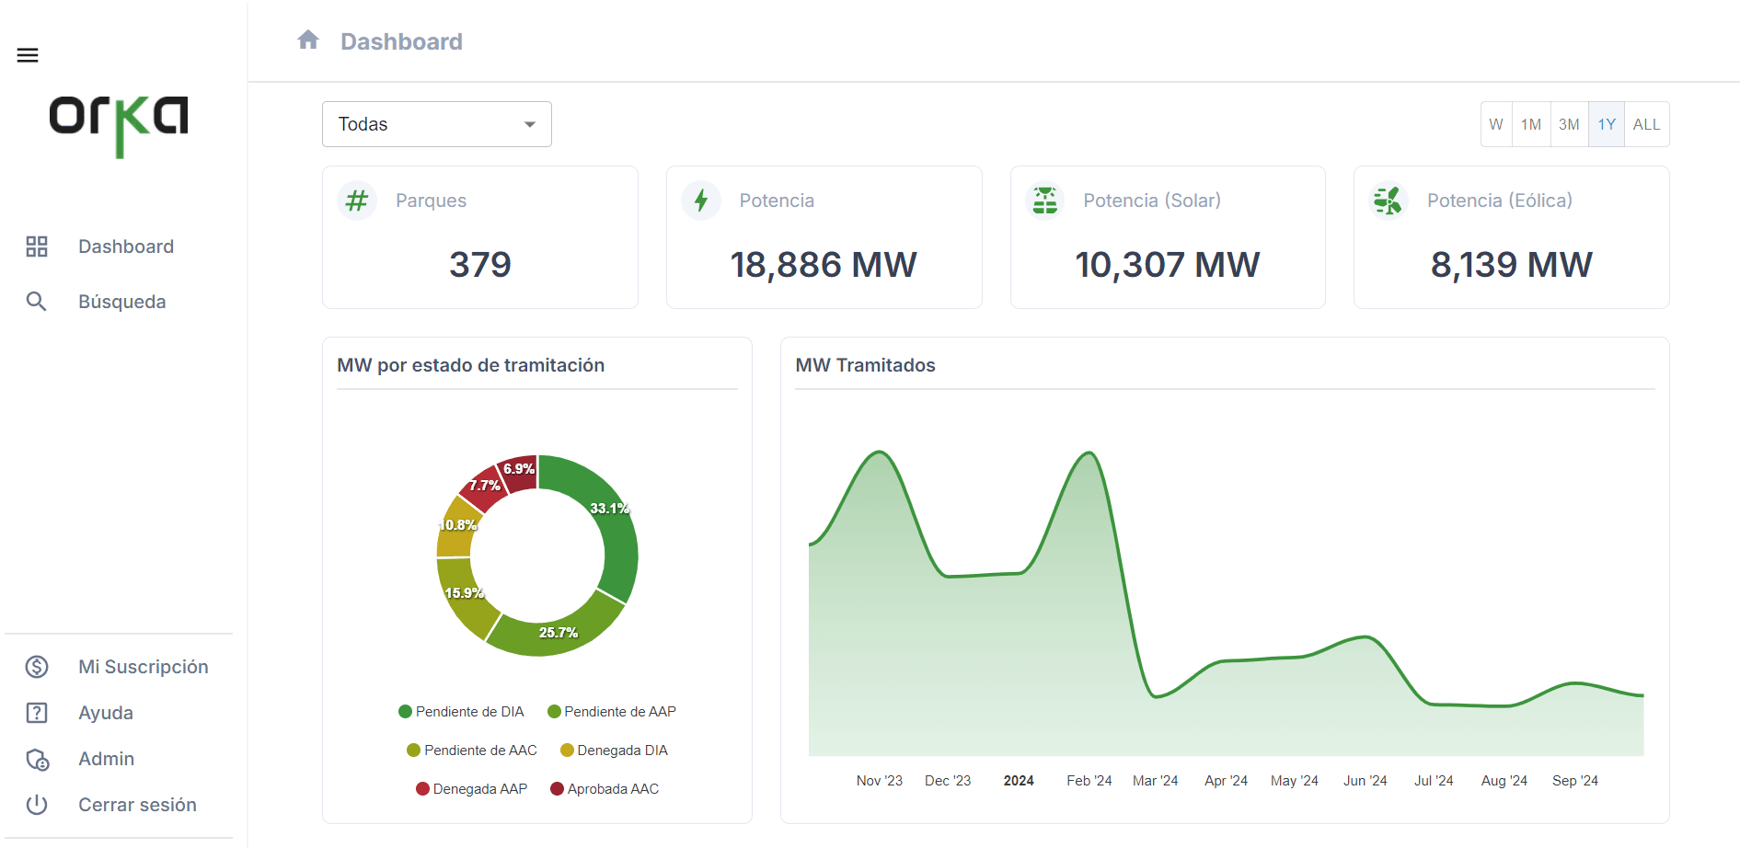Click the 18,886 MW Potencia value
Screen dimensions: 1740x848
click(824, 265)
